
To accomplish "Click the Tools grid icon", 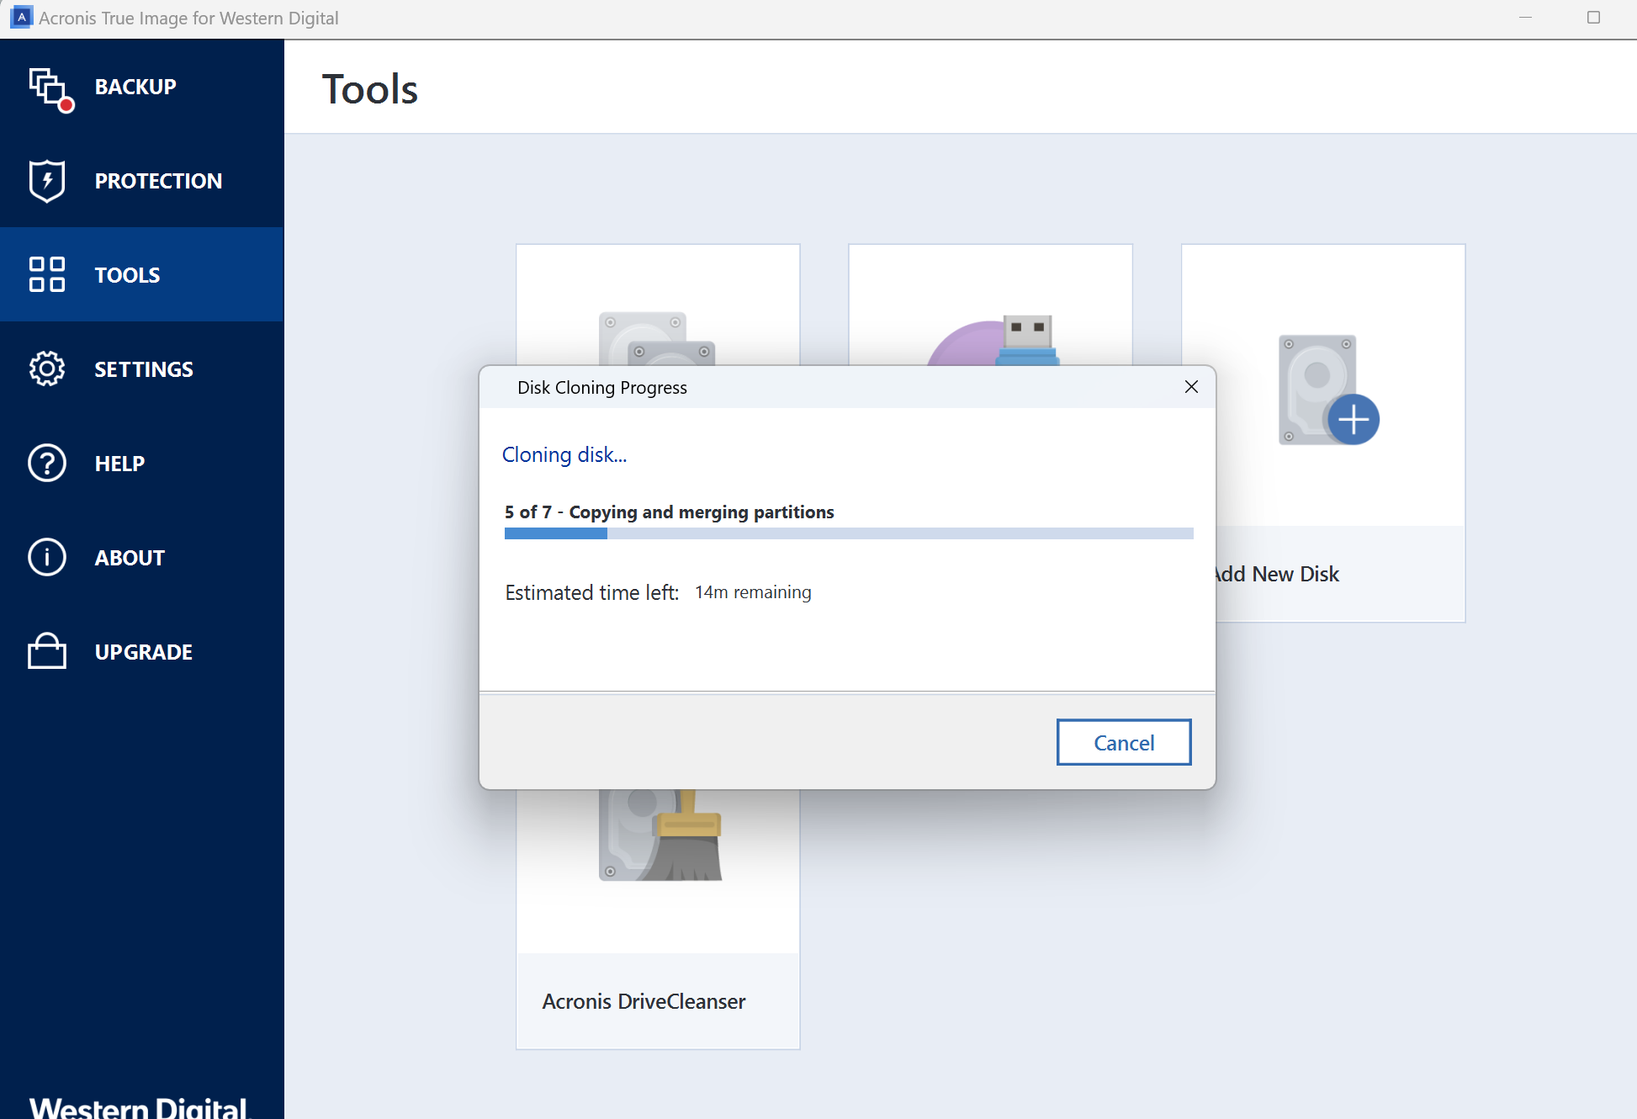I will click(x=47, y=275).
